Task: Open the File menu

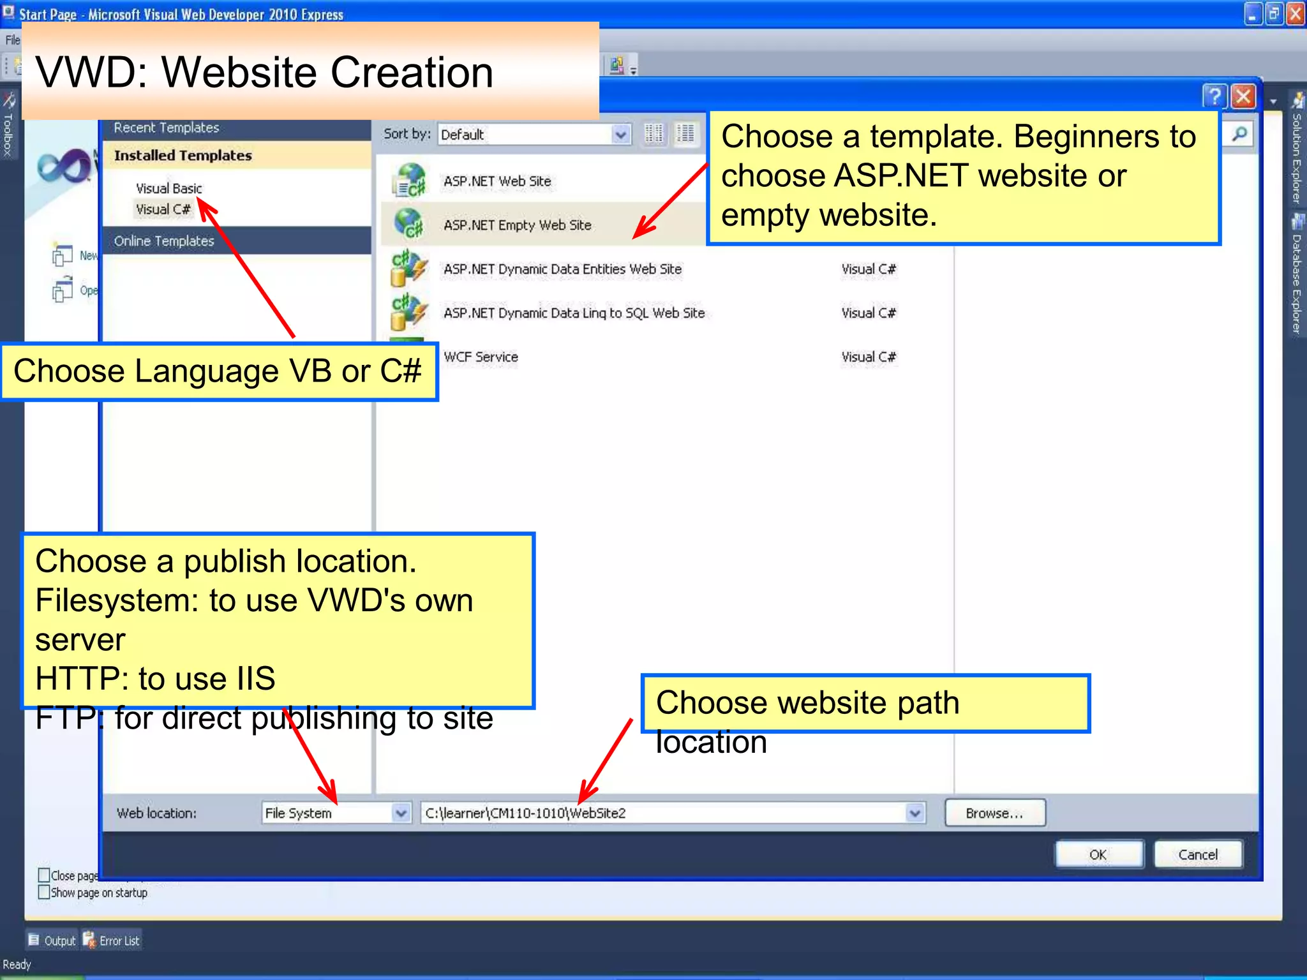Action: coord(11,40)
